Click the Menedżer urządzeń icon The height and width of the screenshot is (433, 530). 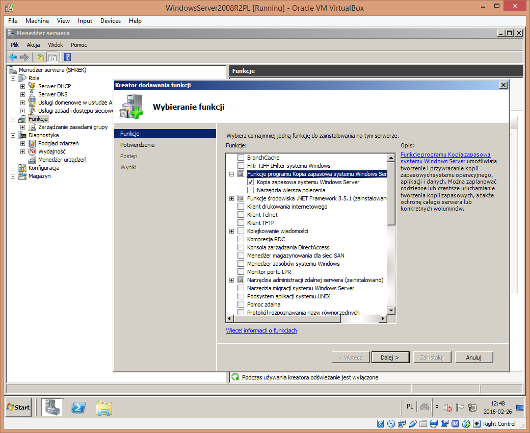pyautogui.click(x=32, y=160)
